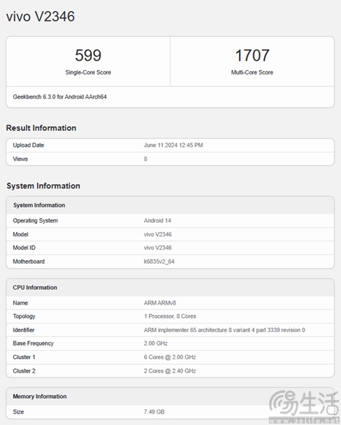341x425 pixels.
Task: Click the Base Frequency label
Action: pyautogui.click(x=33, y=344)
